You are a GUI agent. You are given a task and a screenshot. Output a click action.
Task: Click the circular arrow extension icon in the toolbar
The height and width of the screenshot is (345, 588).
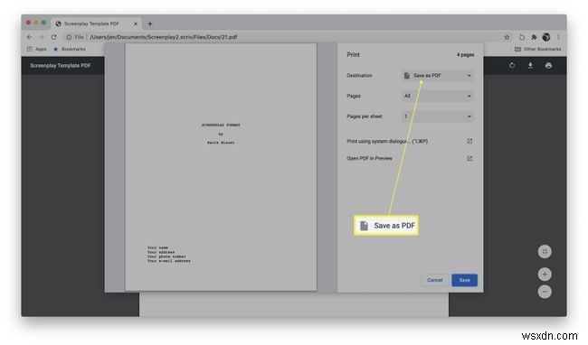click(x=521, y=37)
